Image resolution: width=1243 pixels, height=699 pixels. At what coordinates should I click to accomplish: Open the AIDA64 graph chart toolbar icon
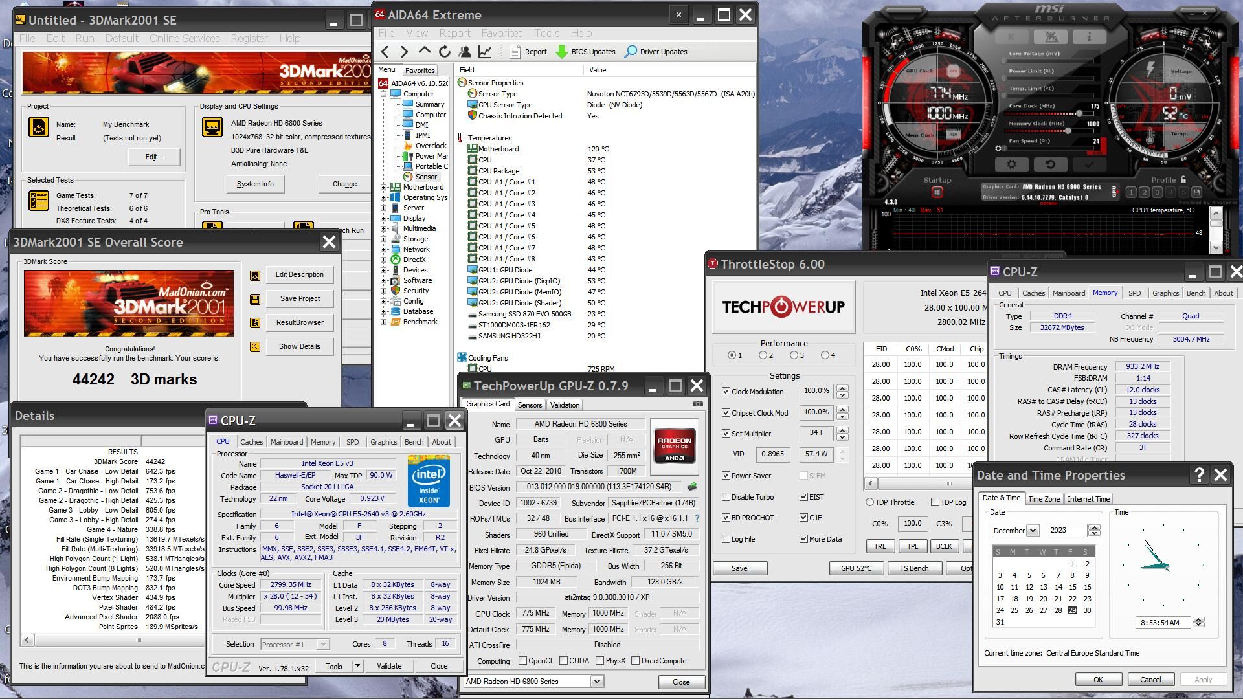point(484,52)
